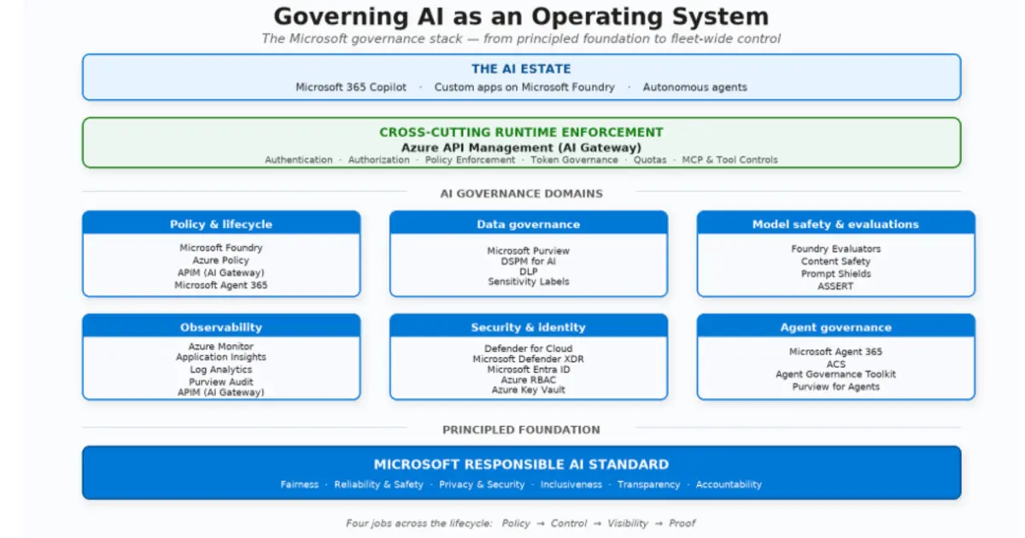The image size is (1025, 538).
Task: Click "Token Governance" in the green box
Action: click(x=574, y=160)
